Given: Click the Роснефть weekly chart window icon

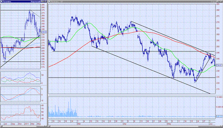Looking at the screenshot, I should tap(2, 1).
